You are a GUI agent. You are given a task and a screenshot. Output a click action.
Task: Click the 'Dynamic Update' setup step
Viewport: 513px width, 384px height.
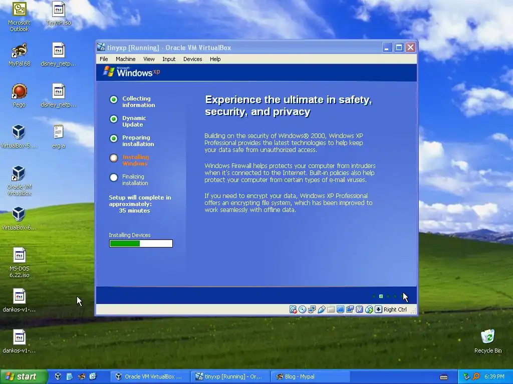pyautogui.click(x=128, y=121)
